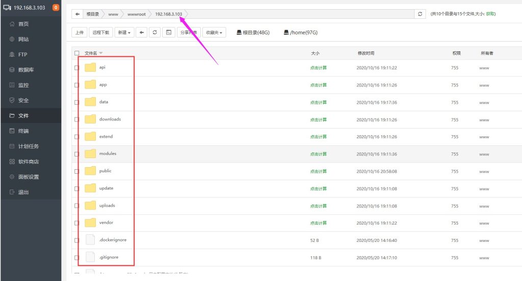522x281 pixels.
Task: Open the 收藏夹 dropdown menu
Action: pos(216,33)
